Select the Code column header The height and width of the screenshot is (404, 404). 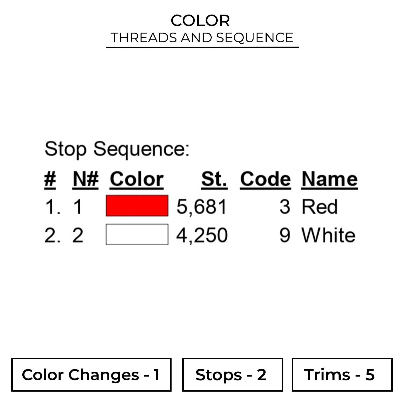click(265, 179)
